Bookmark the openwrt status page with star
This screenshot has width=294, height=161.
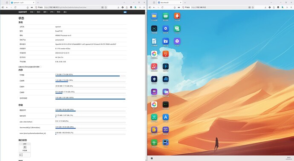point(106,7)
